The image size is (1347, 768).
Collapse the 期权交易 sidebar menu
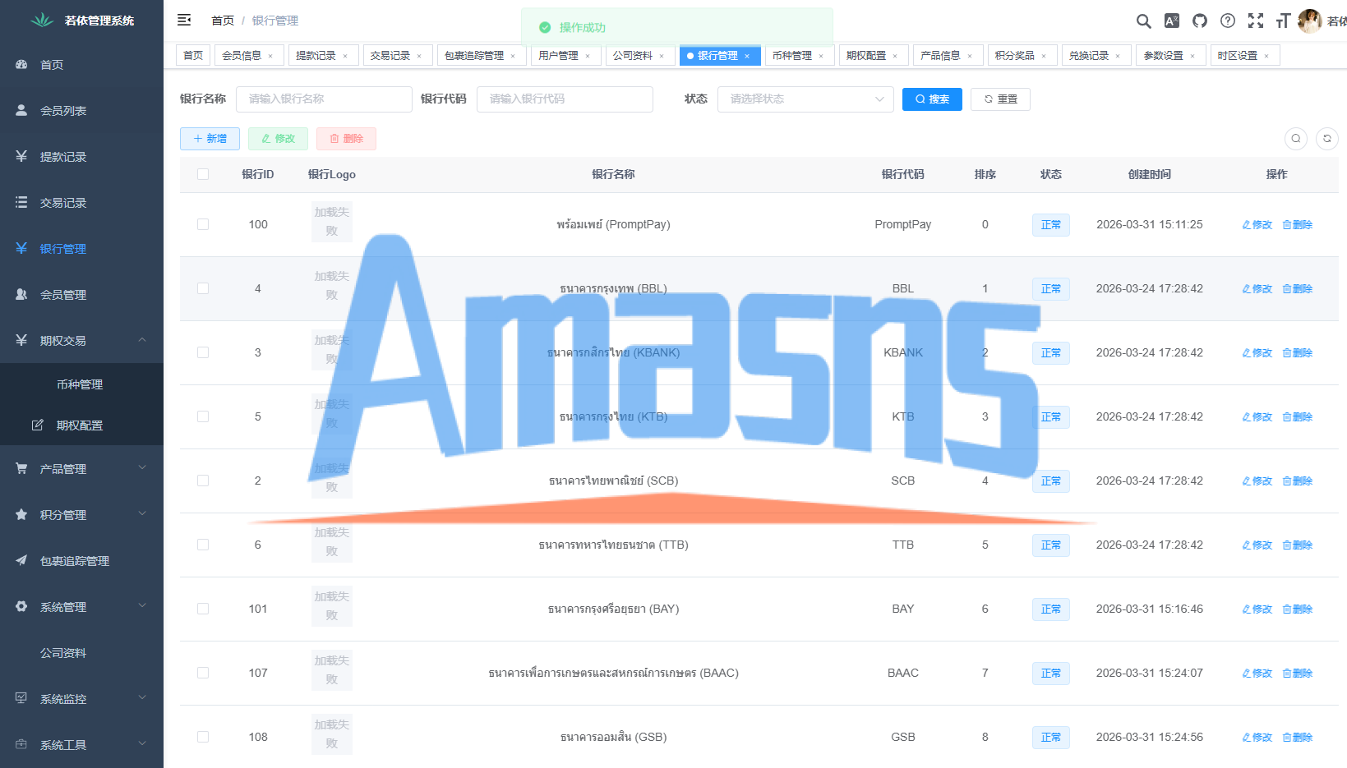coord(81,341)
